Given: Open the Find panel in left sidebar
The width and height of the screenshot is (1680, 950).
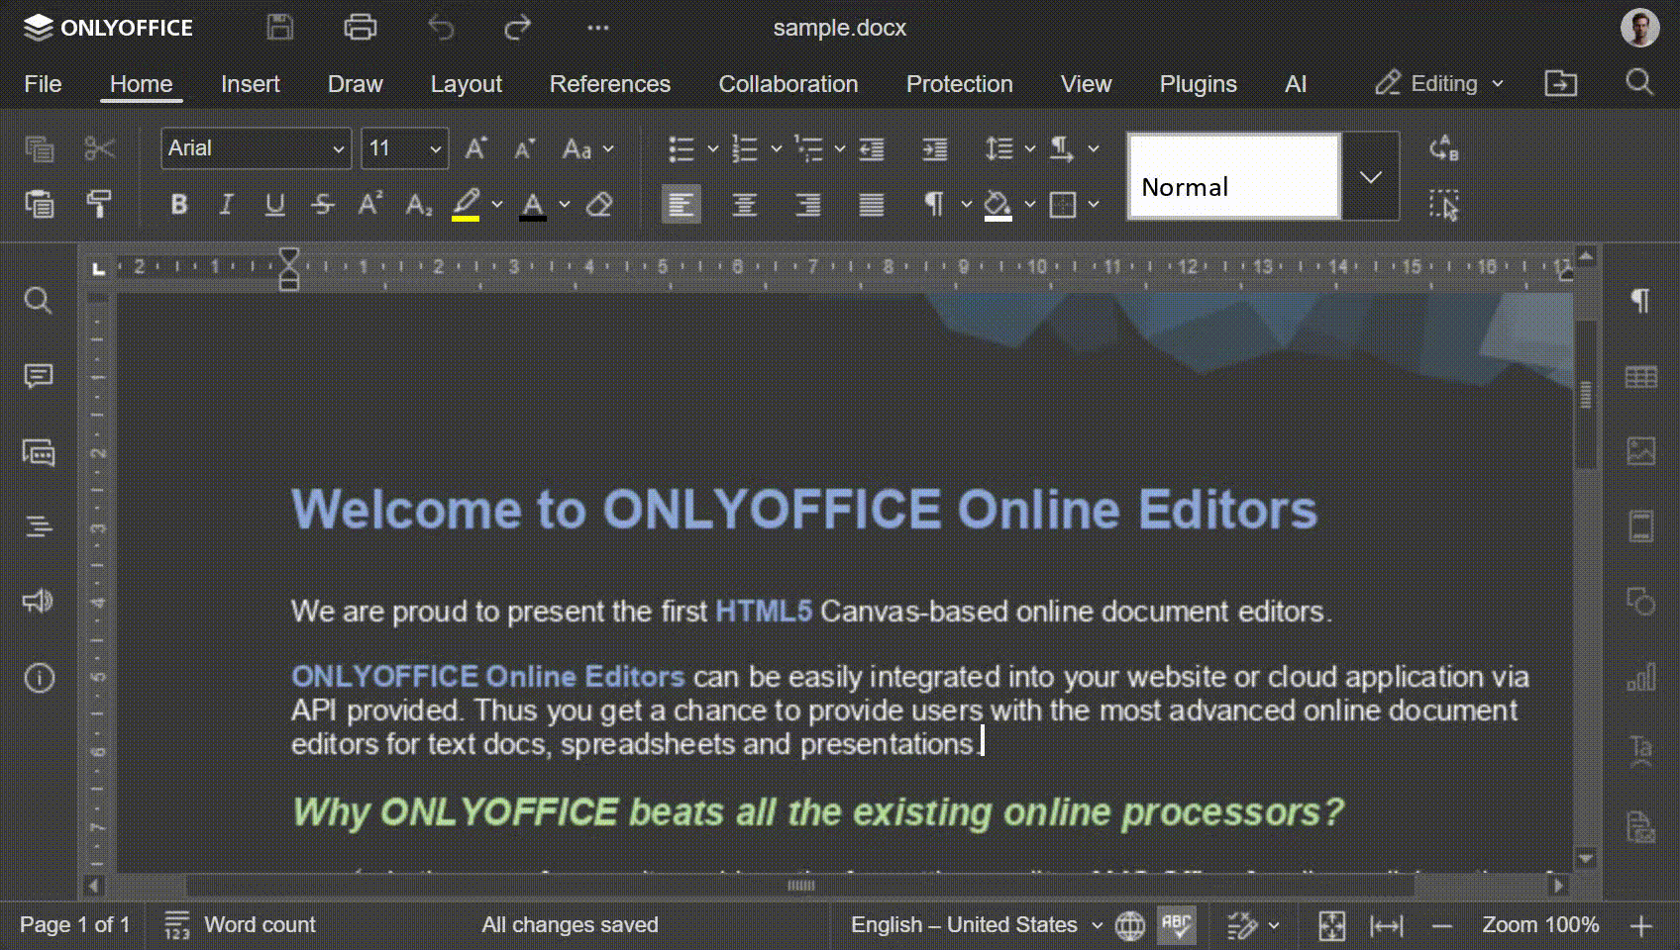Looking at the screenshot, I should point(38,300).
